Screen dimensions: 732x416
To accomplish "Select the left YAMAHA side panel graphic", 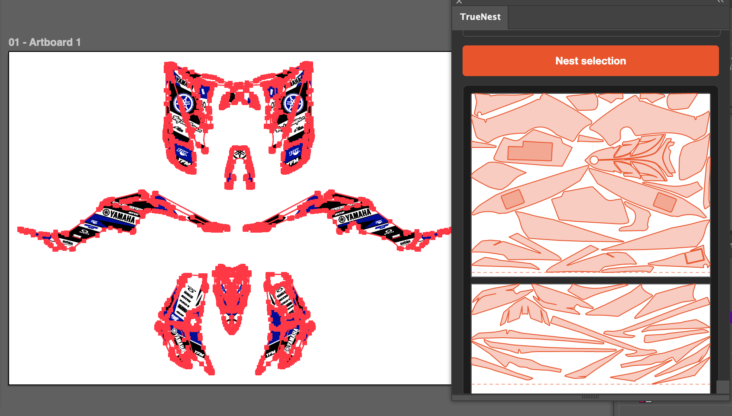I will pos(123,220).
